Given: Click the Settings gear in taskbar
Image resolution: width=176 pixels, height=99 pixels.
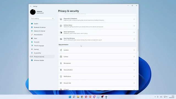Looking at the screenshot, I should point(106,97).
